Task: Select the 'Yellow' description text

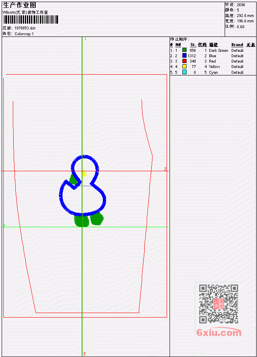Action: pos(214,66)
